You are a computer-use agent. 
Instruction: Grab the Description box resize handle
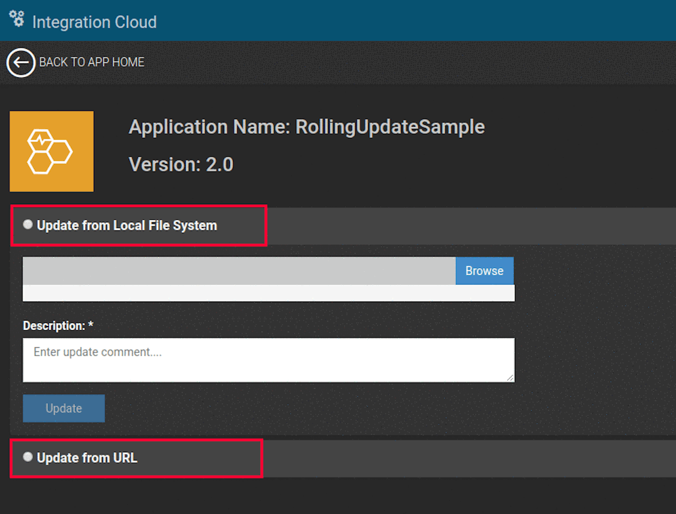pos(510,378)
